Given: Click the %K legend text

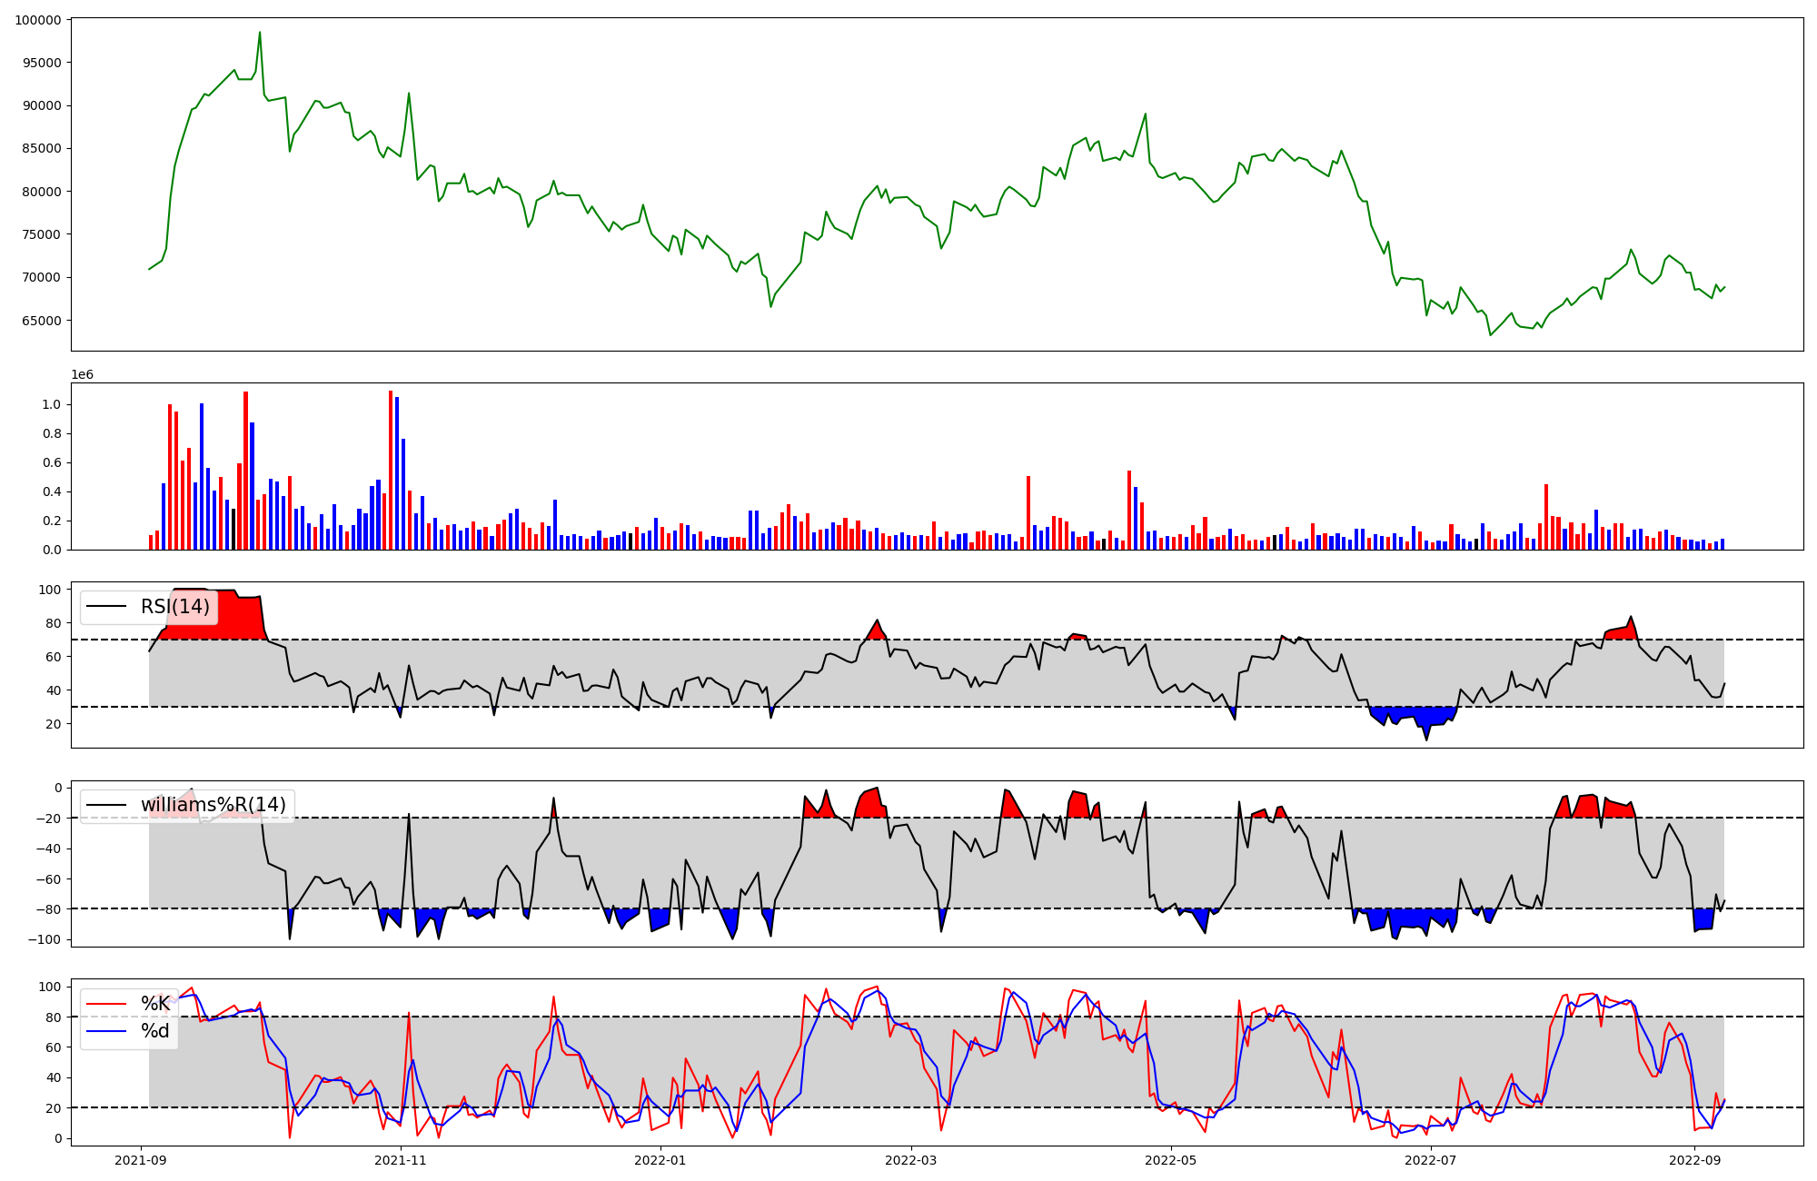Looking at the screenshot, I should 155,1004.
